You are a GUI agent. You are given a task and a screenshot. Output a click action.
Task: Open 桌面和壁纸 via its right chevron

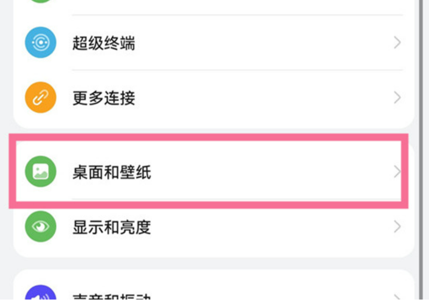[x=397, y=172]
